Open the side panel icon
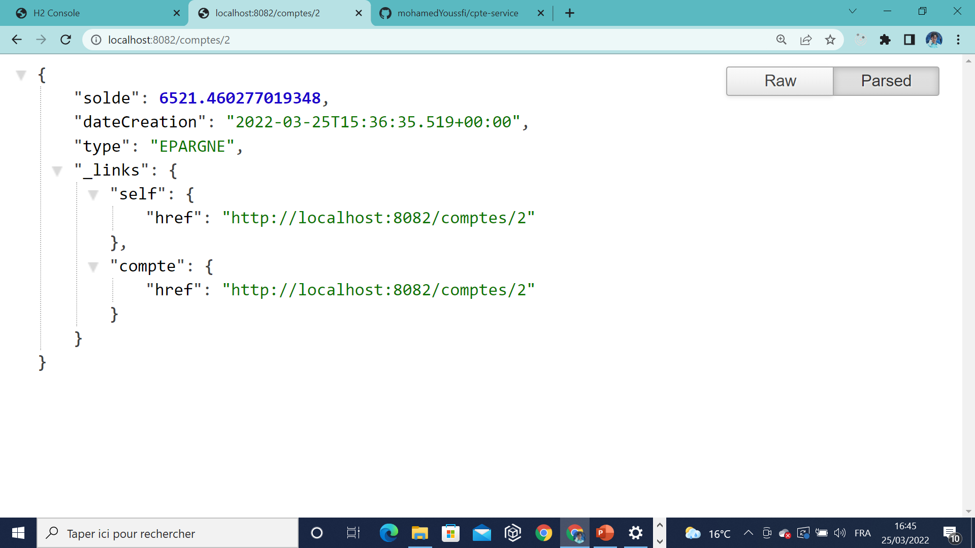Viewport: 975px width, 548px height. click(909, 40)
